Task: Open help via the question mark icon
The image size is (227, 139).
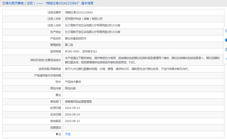Action: pyautogui.click(x=226, y=40)
